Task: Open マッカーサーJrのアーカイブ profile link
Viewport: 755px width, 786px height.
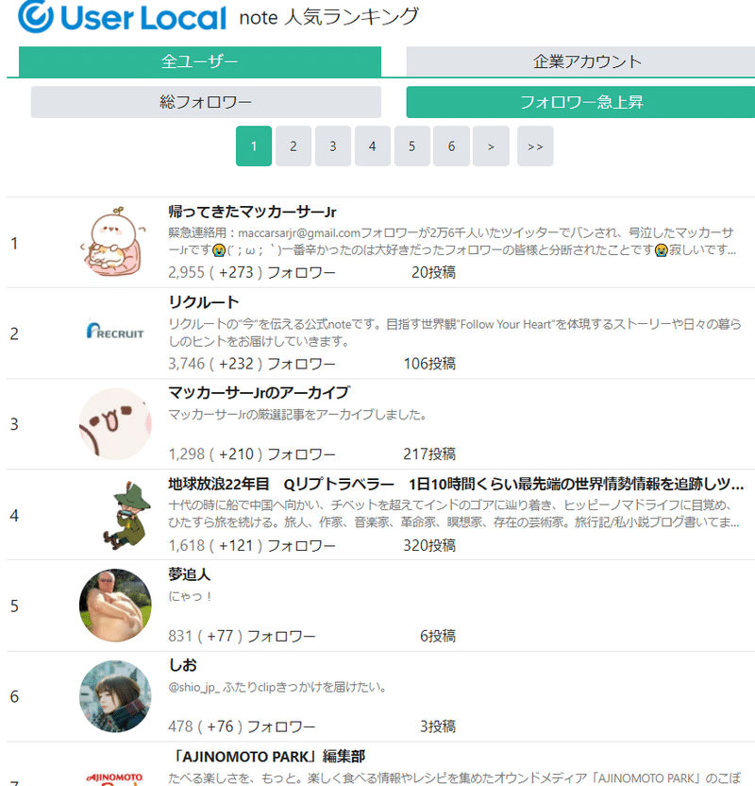Action: 260,392
